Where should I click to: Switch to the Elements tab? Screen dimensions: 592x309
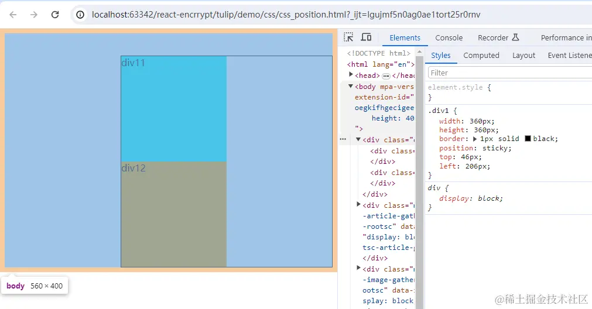point(405,37)
